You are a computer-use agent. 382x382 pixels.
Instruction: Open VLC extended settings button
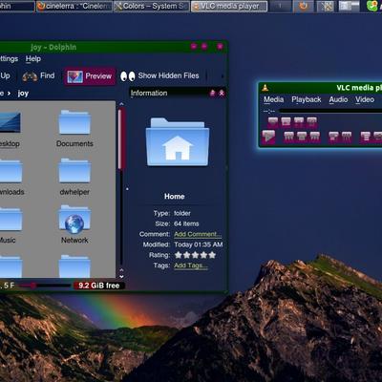click(x=347, y=137)
